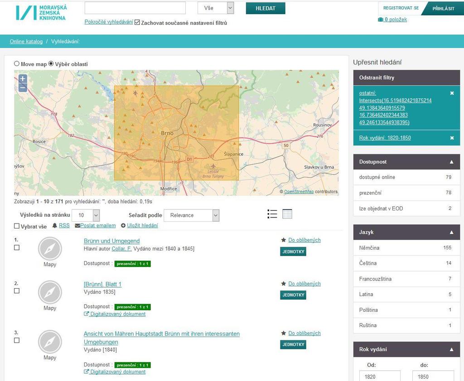464x381 pixels.
Task: Switch to list view of results
Action: 272,214
